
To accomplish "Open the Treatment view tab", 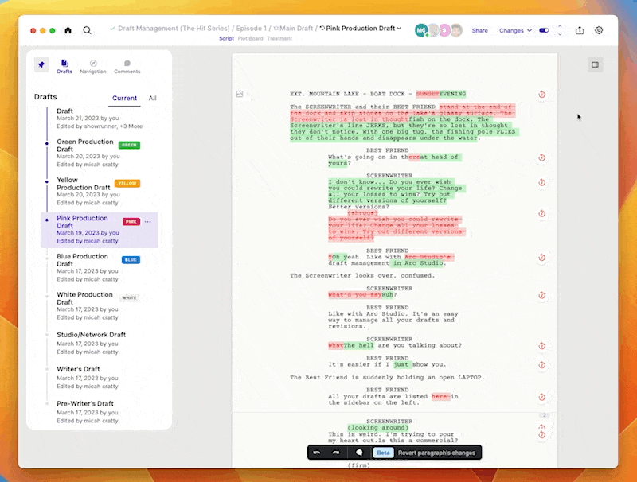I will (279, 38).
